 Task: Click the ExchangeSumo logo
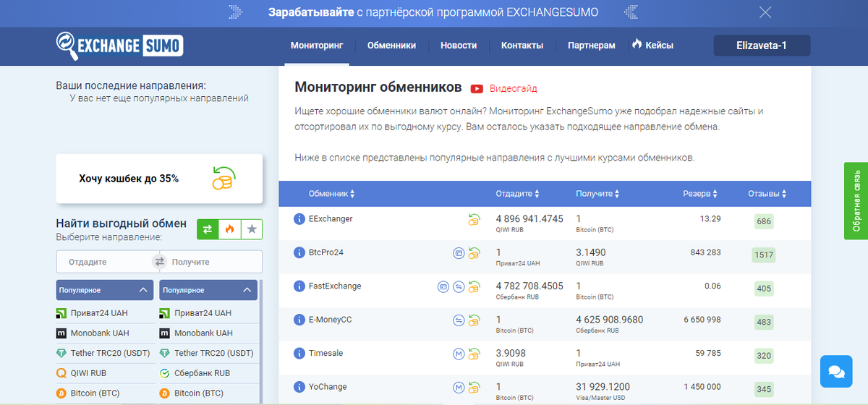(120, 46)
